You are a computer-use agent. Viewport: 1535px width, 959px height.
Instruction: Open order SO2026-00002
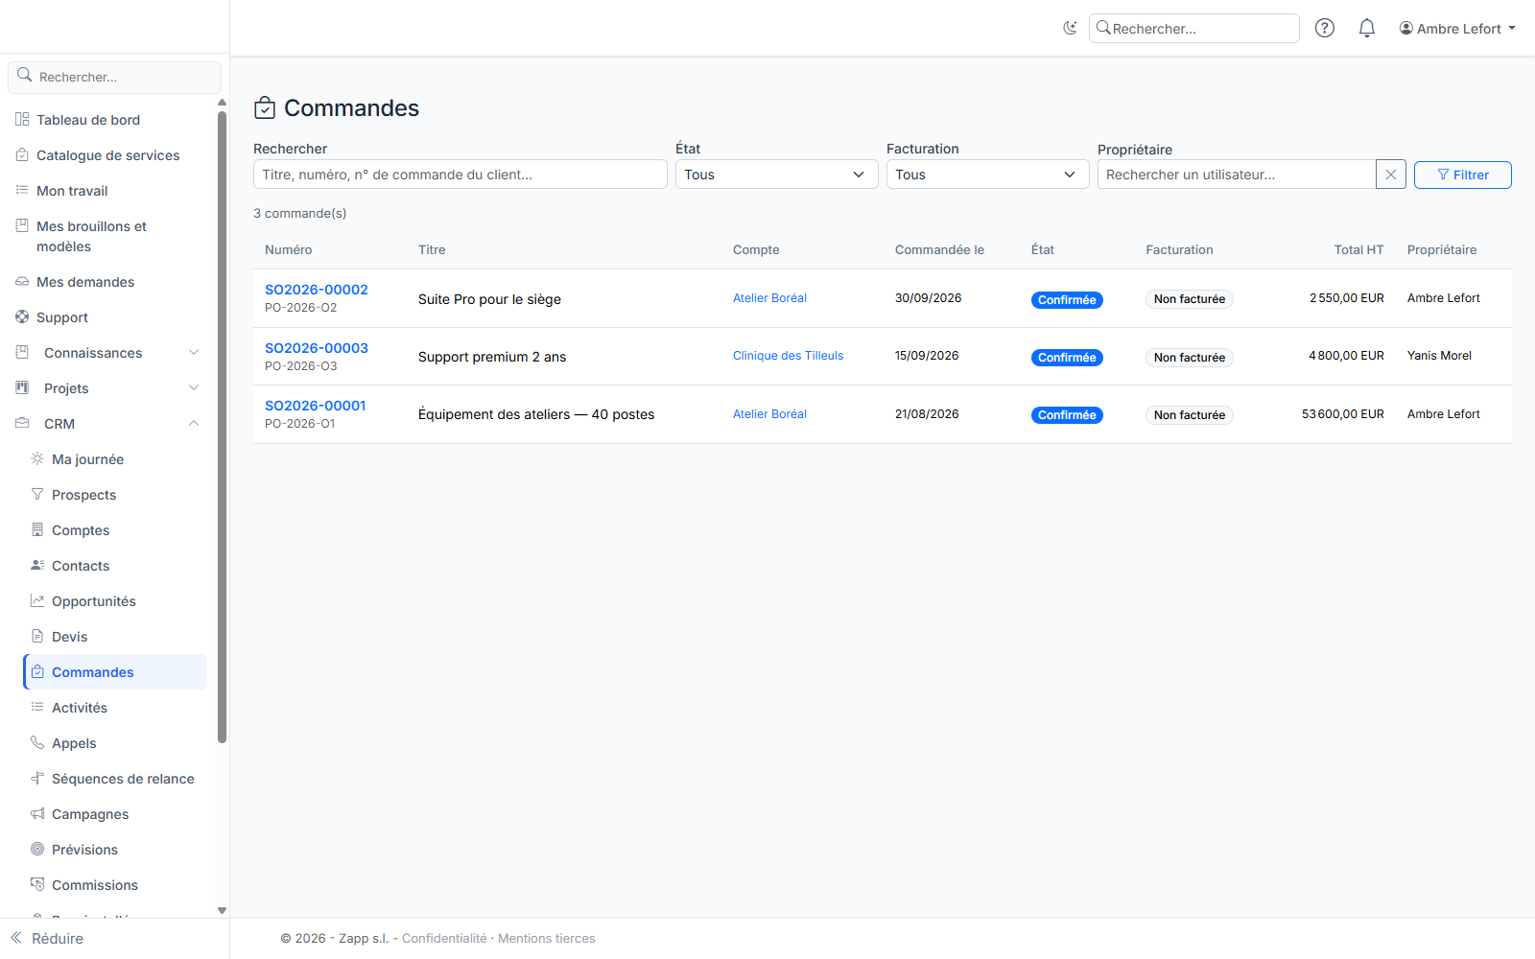coord(317,290)
